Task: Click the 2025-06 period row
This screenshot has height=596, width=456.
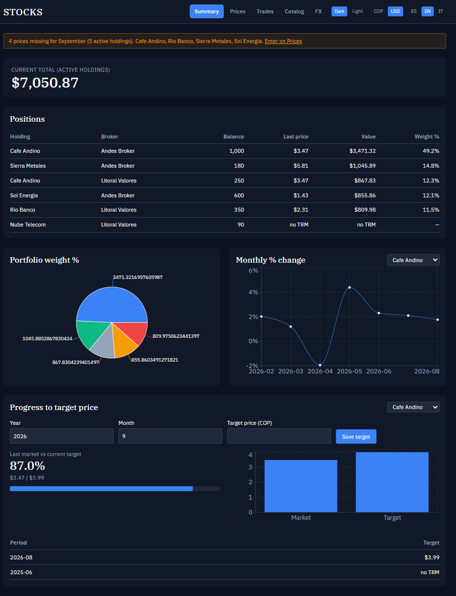Action: [x=224, y=572]
